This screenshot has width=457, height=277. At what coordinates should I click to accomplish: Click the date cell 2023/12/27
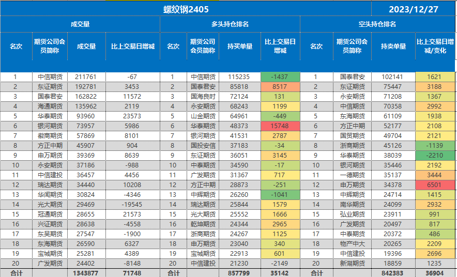pyautogui.click(x=413, y=9)
